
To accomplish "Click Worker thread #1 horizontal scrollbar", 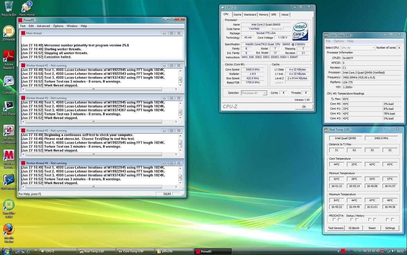I will pyautogui.click(x=99, y=89).
